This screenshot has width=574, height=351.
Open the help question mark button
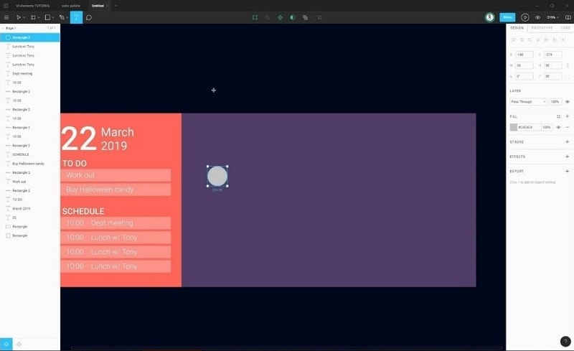click(565, 342)
